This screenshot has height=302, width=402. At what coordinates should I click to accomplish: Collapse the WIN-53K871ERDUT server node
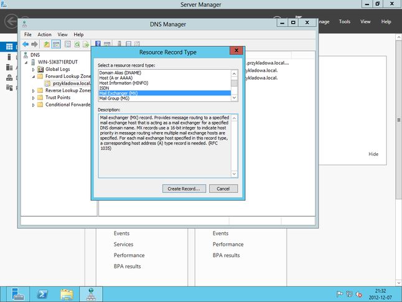[26, 62]
